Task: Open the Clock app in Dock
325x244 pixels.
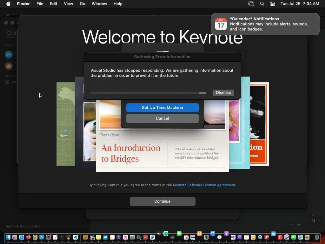Action: [219, 237]
